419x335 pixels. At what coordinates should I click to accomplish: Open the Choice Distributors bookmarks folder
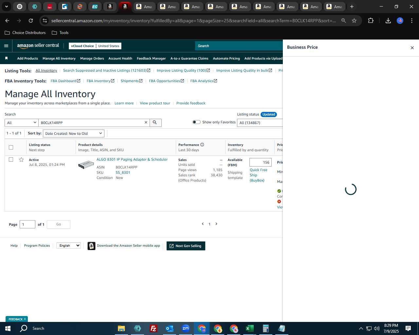[25, 33]
